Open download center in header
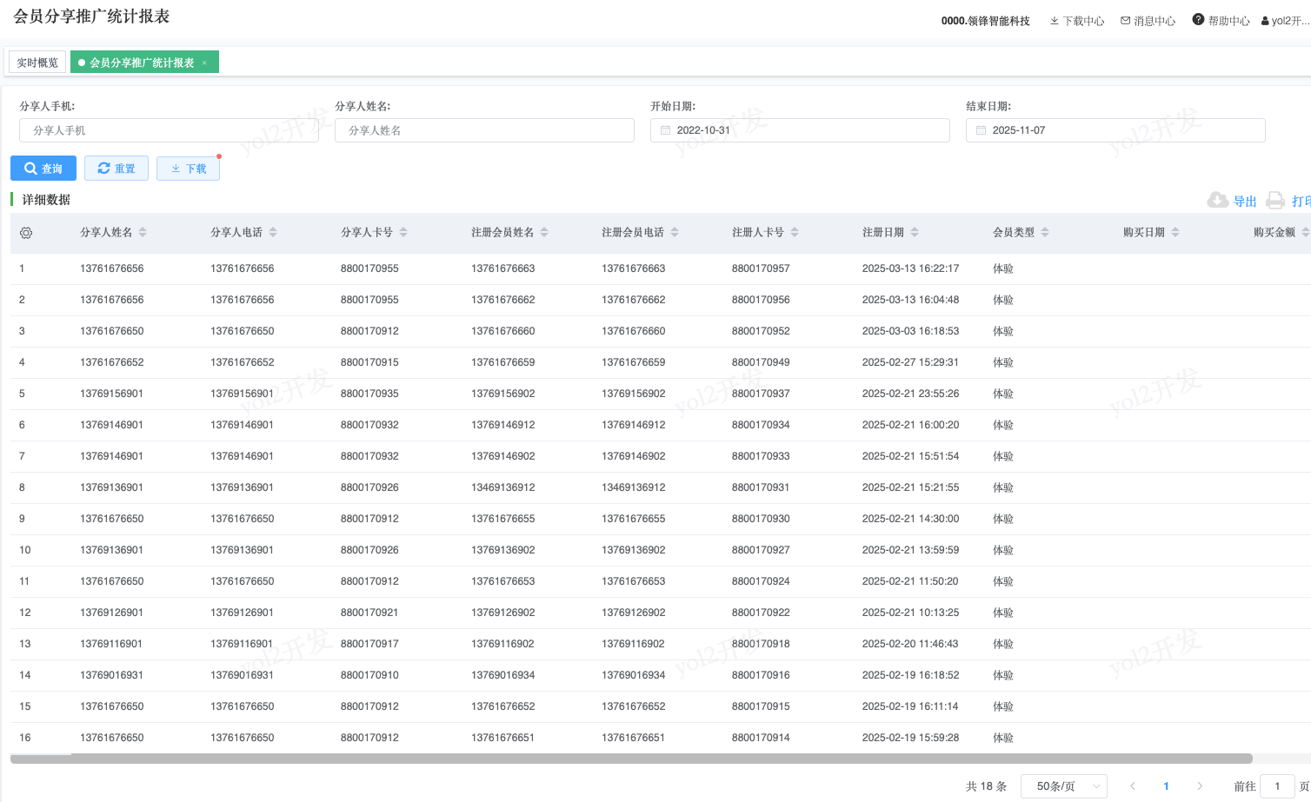 (x=1076, y=21)
